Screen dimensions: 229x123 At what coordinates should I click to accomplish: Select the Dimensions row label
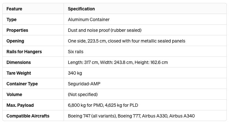click(x=18, y=62)
